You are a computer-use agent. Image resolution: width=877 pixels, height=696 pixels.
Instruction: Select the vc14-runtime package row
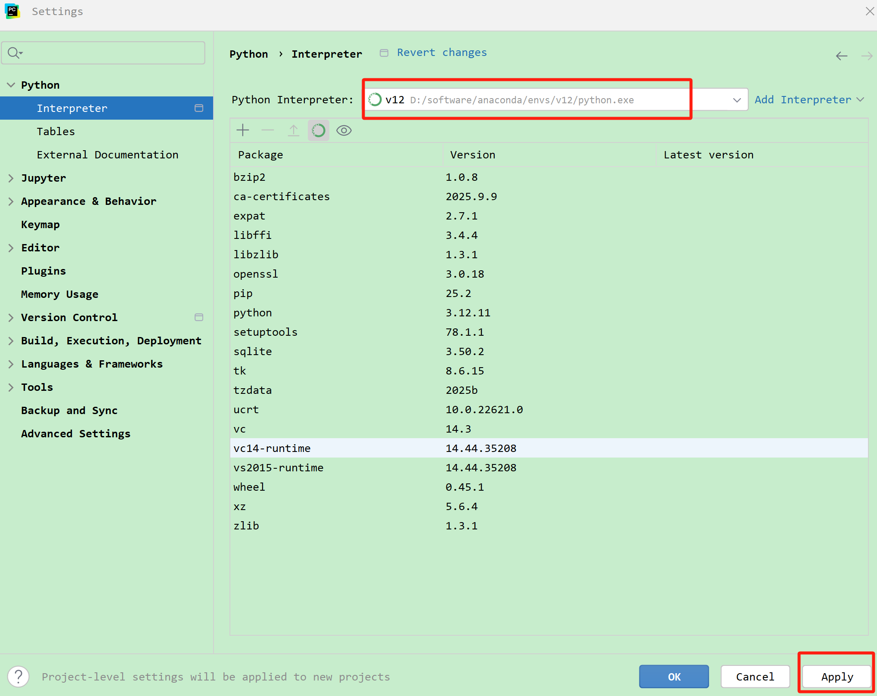click(272, 448)
